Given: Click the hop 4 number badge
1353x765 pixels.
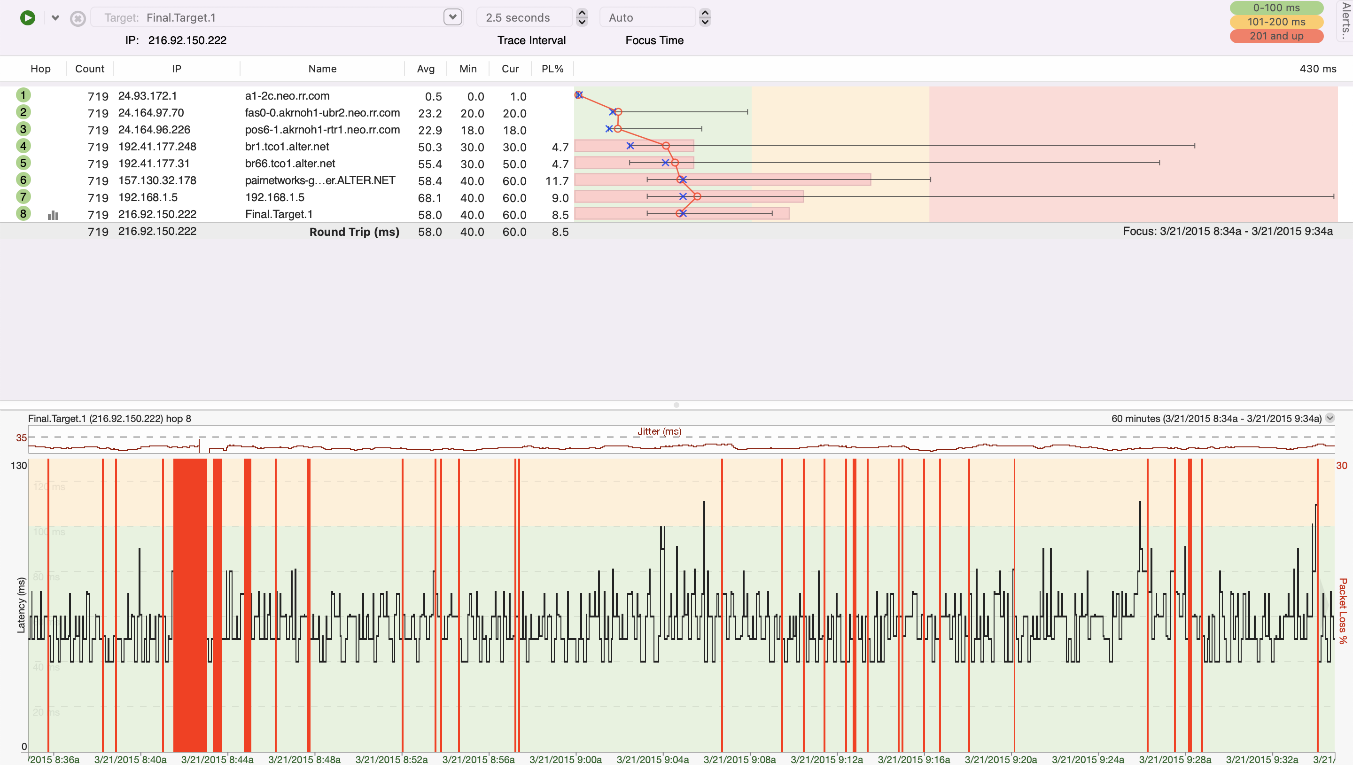Looking at the screenshot, I should pyautogui.click(x=23, y=146).
